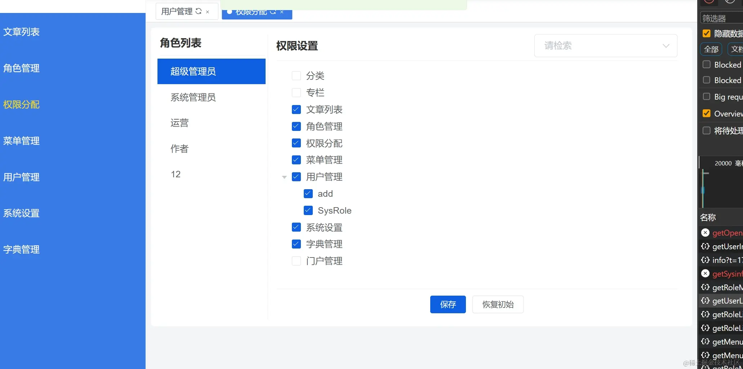Click the 保存 button
The width and height of the screenshot is (743, 369).
point(448,305)
